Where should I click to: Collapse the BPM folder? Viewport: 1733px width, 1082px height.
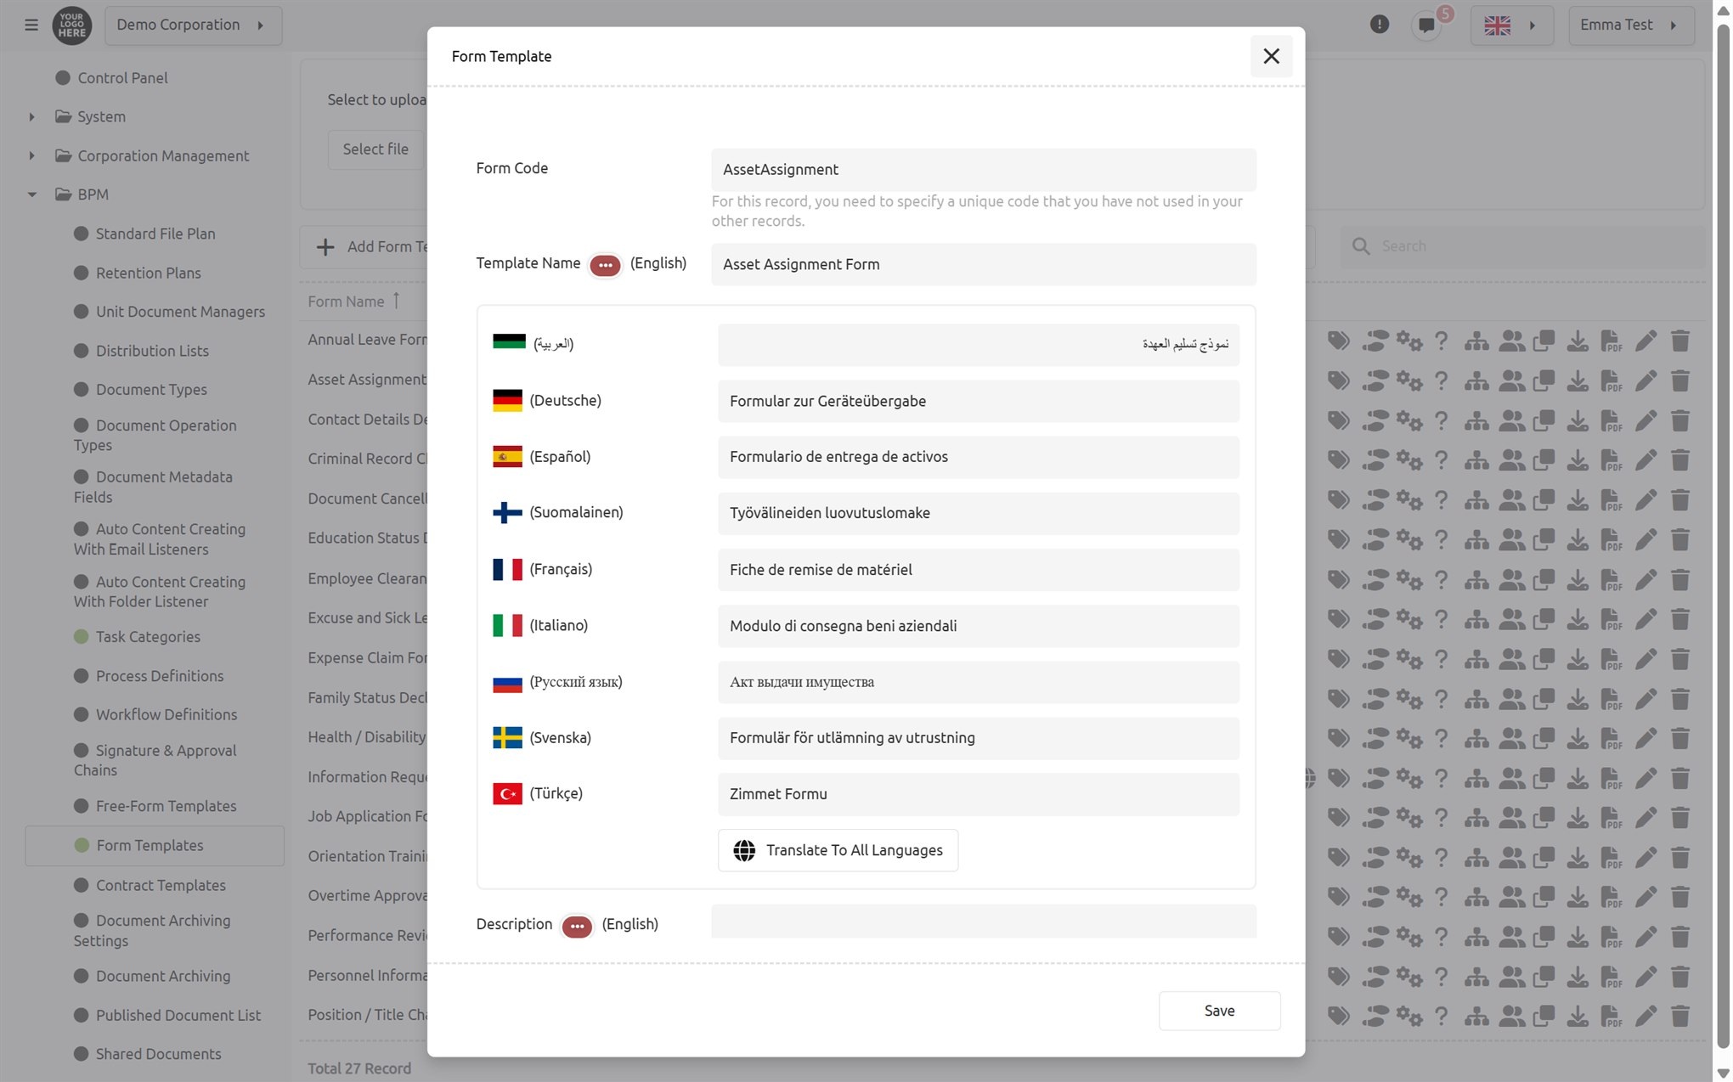pos(31,194)
